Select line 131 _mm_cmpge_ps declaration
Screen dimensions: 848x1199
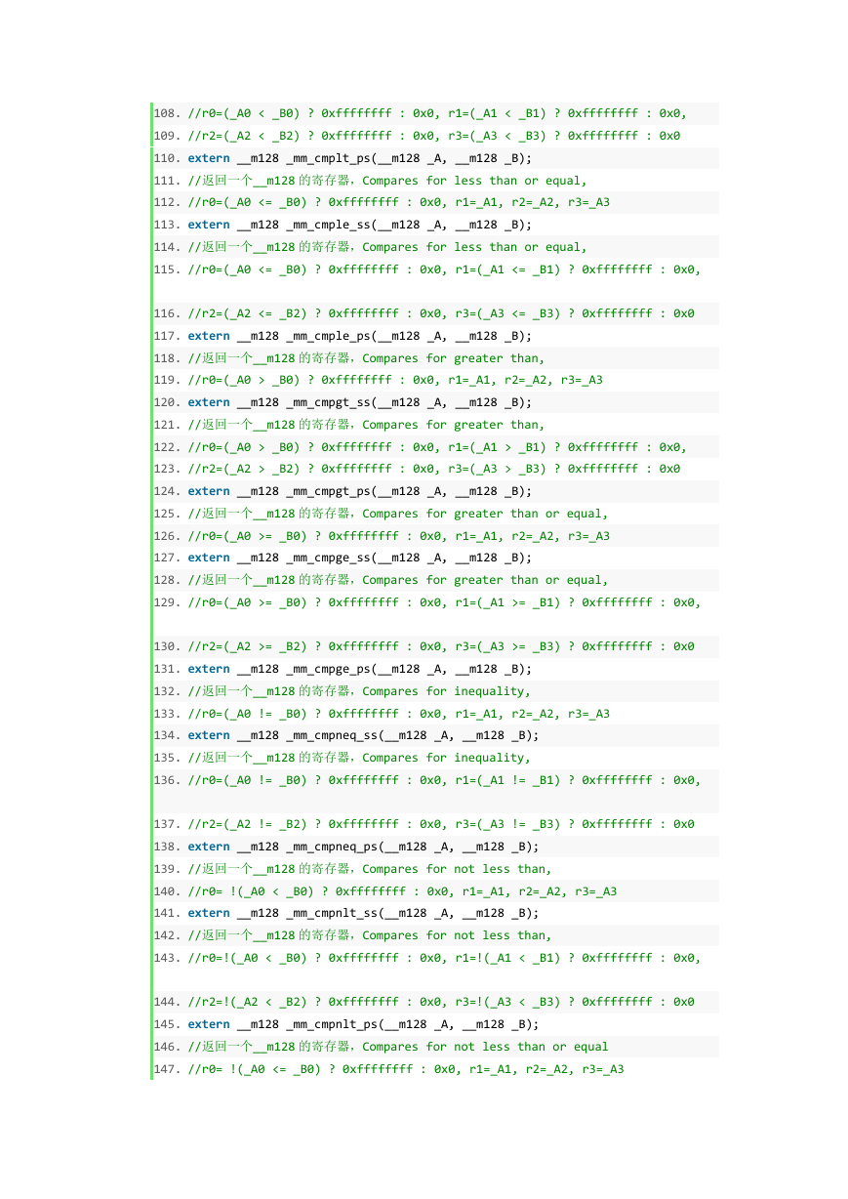tap(360, 669)
